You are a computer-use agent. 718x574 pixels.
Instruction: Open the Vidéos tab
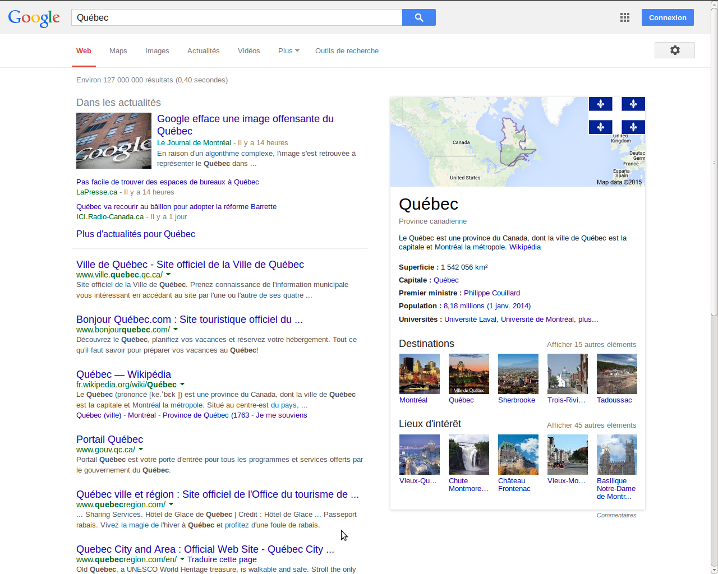[x=248, y=51]
